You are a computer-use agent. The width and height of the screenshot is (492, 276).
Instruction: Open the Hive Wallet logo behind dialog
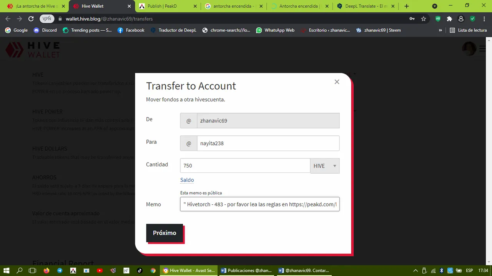click(32, 50)
